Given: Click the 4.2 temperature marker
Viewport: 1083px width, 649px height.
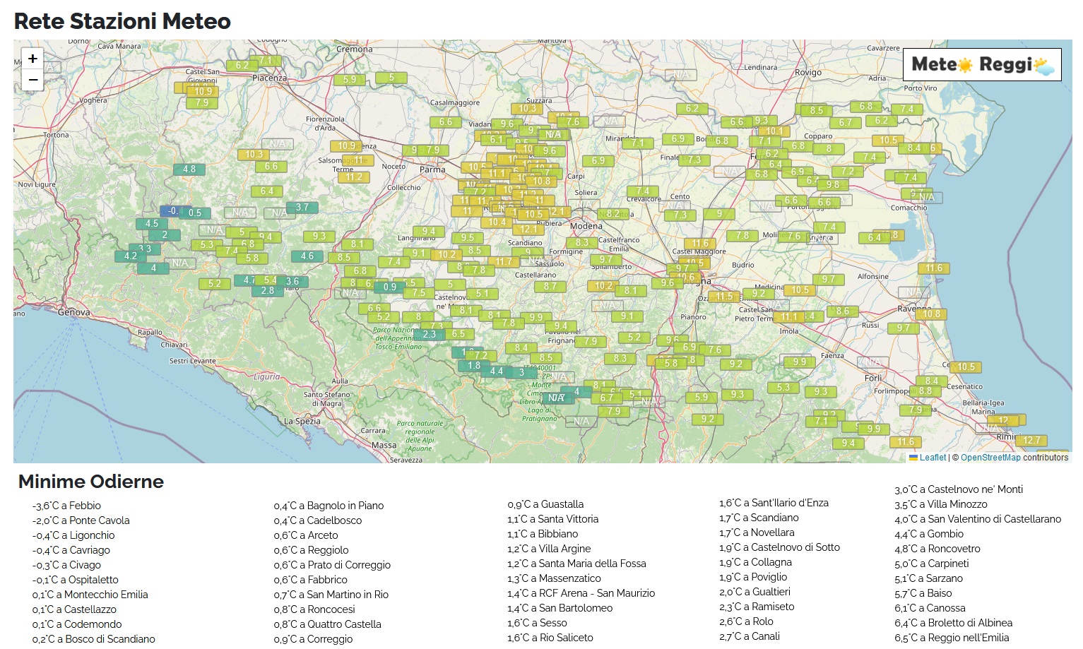Looking at the screenshot, I should [131, 256].
